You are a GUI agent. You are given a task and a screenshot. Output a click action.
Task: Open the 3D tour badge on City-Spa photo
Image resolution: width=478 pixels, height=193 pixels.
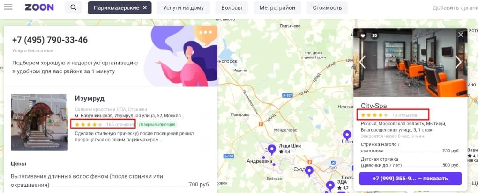pyautogui.click(x=374, y=36)
